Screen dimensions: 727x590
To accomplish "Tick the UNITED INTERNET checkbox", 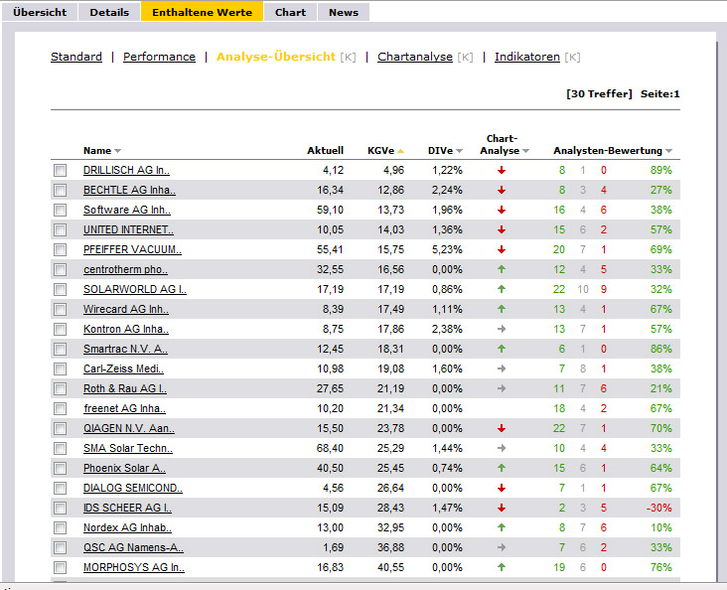I will (60, 230).
